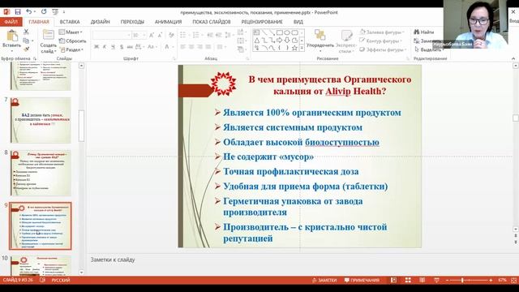Click the notes field 'Заметки к слайду'

pos(113,260)
